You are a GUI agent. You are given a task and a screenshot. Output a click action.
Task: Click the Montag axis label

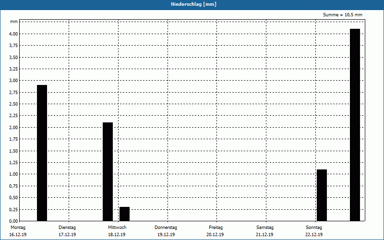18,228
